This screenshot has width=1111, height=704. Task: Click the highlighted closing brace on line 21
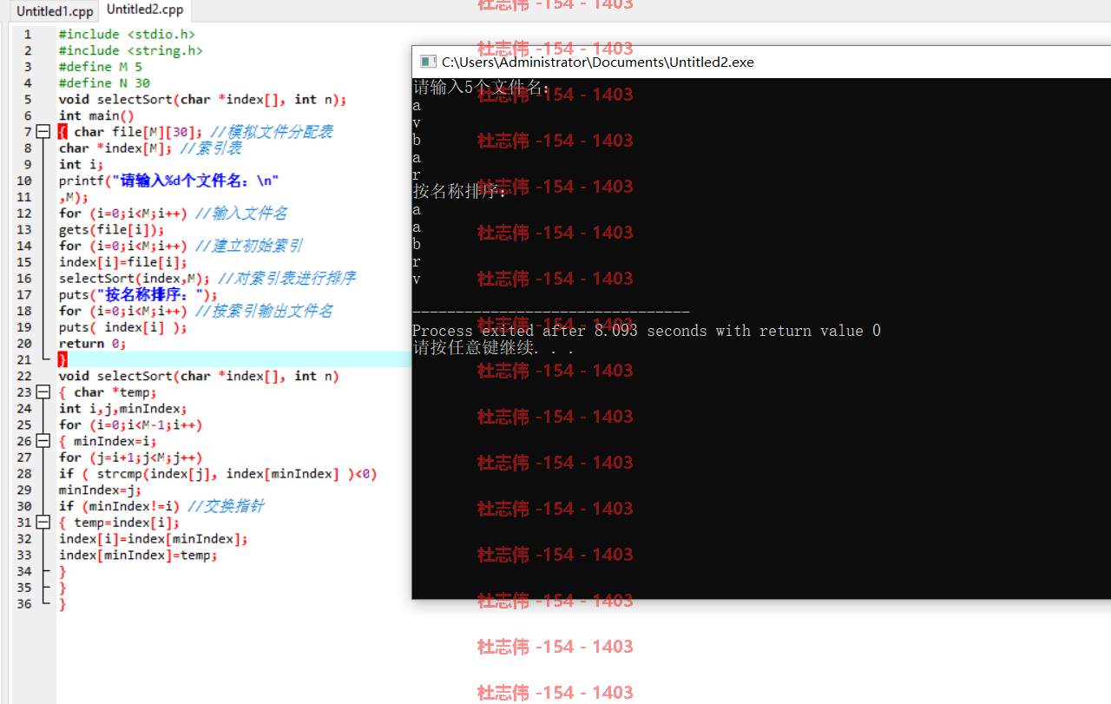pos(62,359)
